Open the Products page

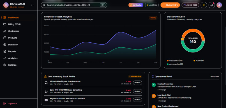pyautogui.click(x=19, y=38)
